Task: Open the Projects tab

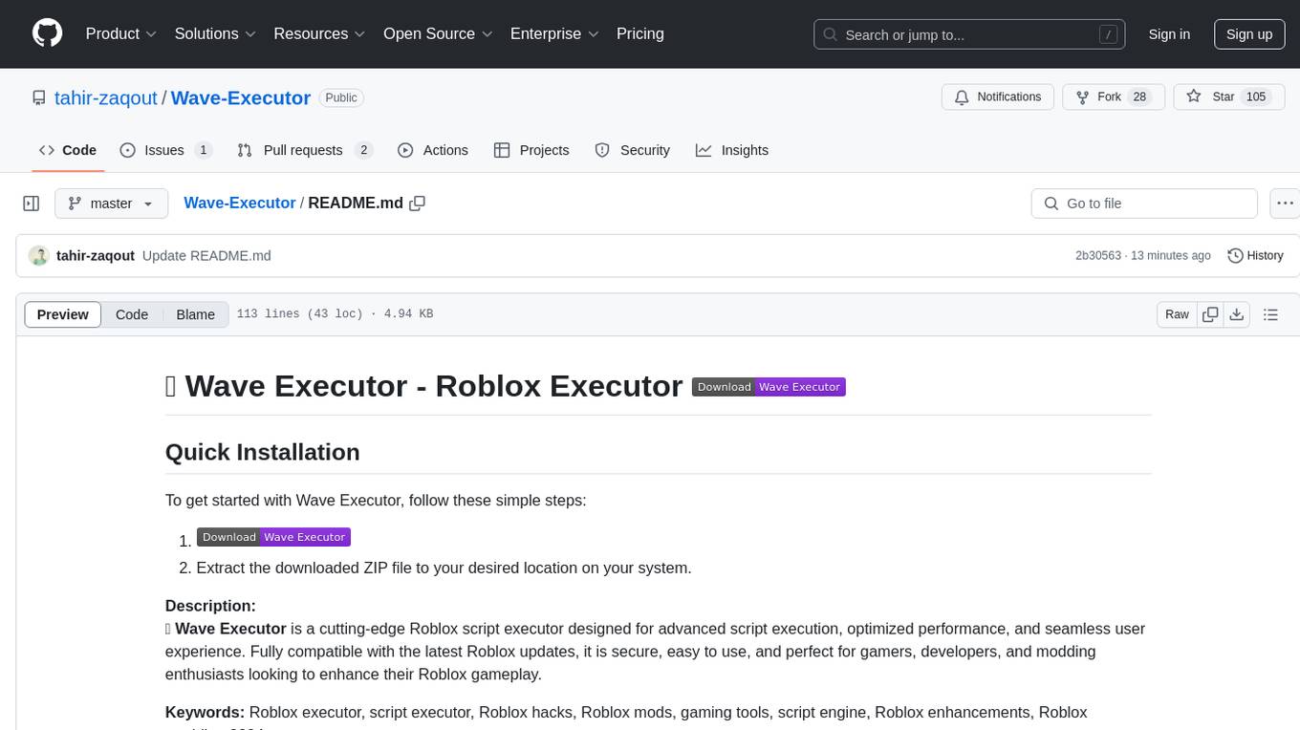Action: [531, 150]
